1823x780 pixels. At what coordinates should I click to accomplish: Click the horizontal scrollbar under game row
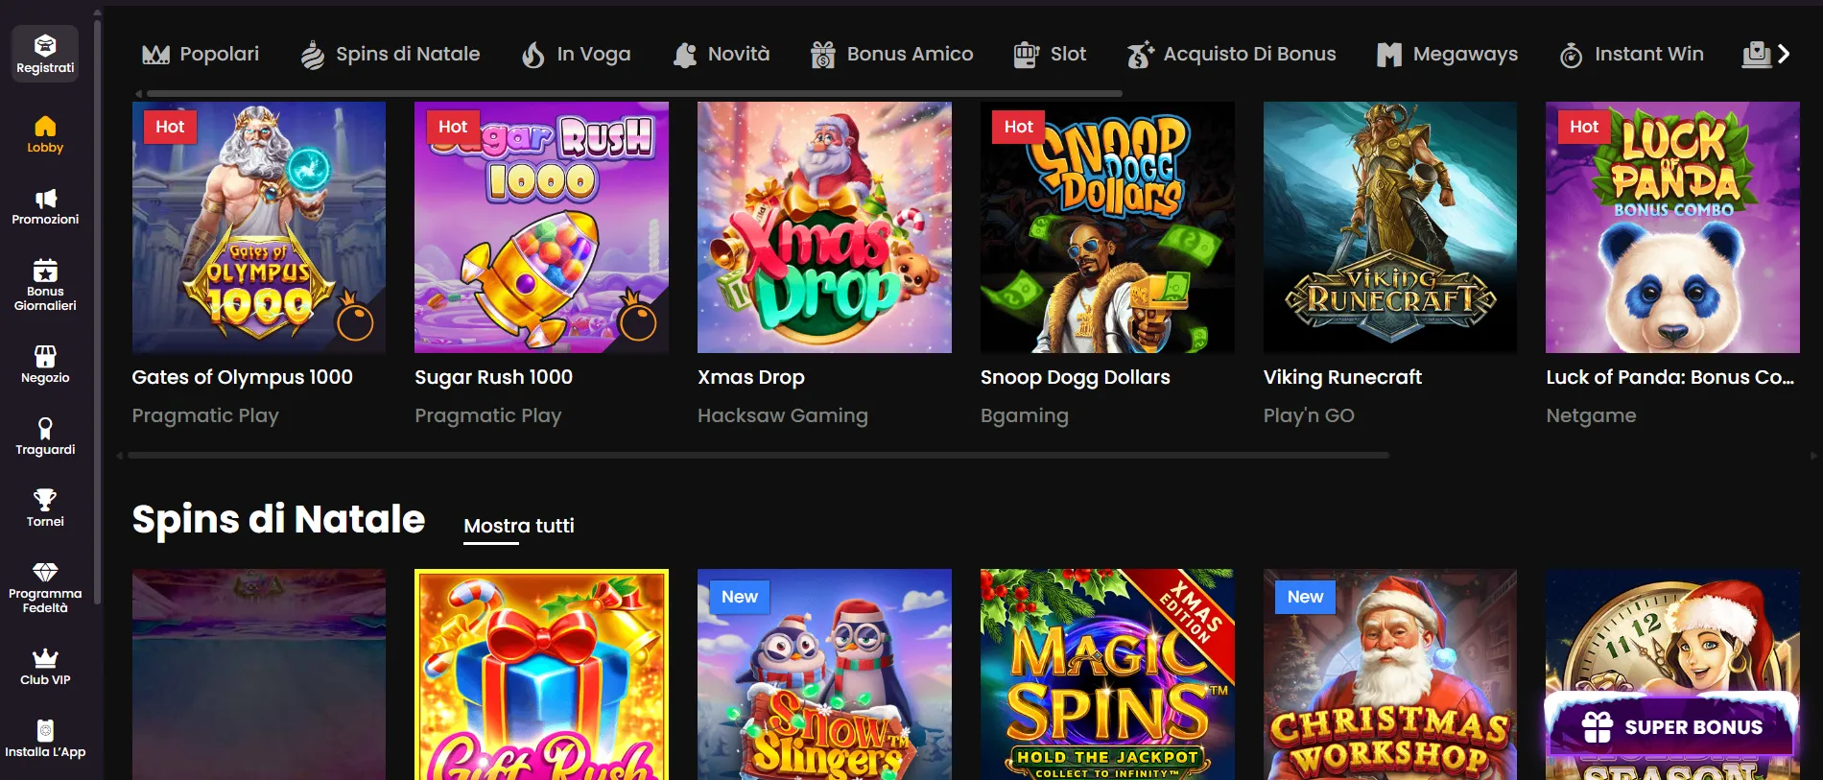pos(758,456)
